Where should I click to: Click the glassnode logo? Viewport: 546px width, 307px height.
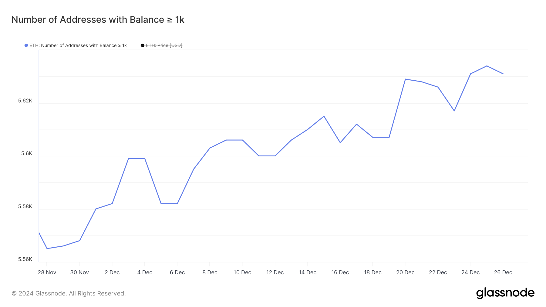click(x=505, y=293)
